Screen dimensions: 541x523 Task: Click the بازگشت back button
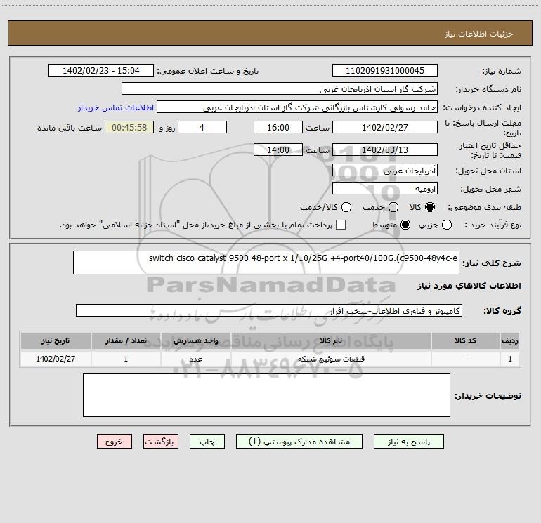click(161, 442)
